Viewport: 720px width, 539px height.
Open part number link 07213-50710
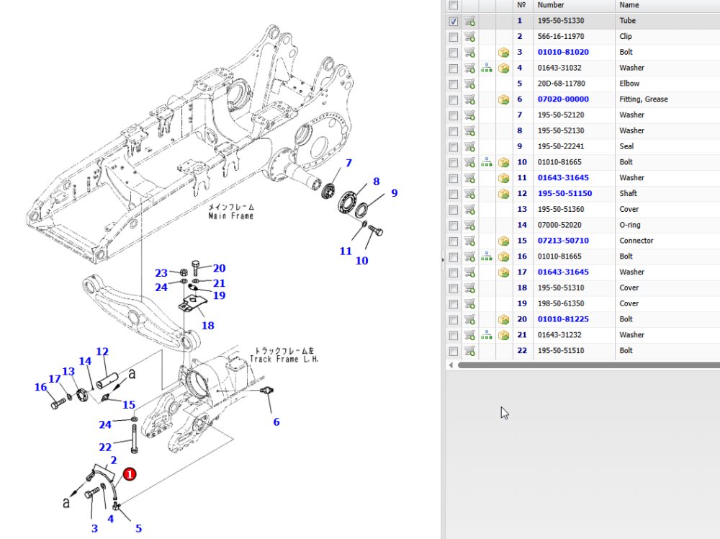pos(563,241)
